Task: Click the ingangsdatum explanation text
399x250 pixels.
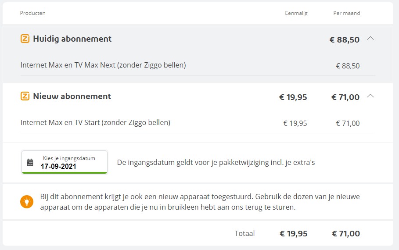Action: (x=216, y=163)
